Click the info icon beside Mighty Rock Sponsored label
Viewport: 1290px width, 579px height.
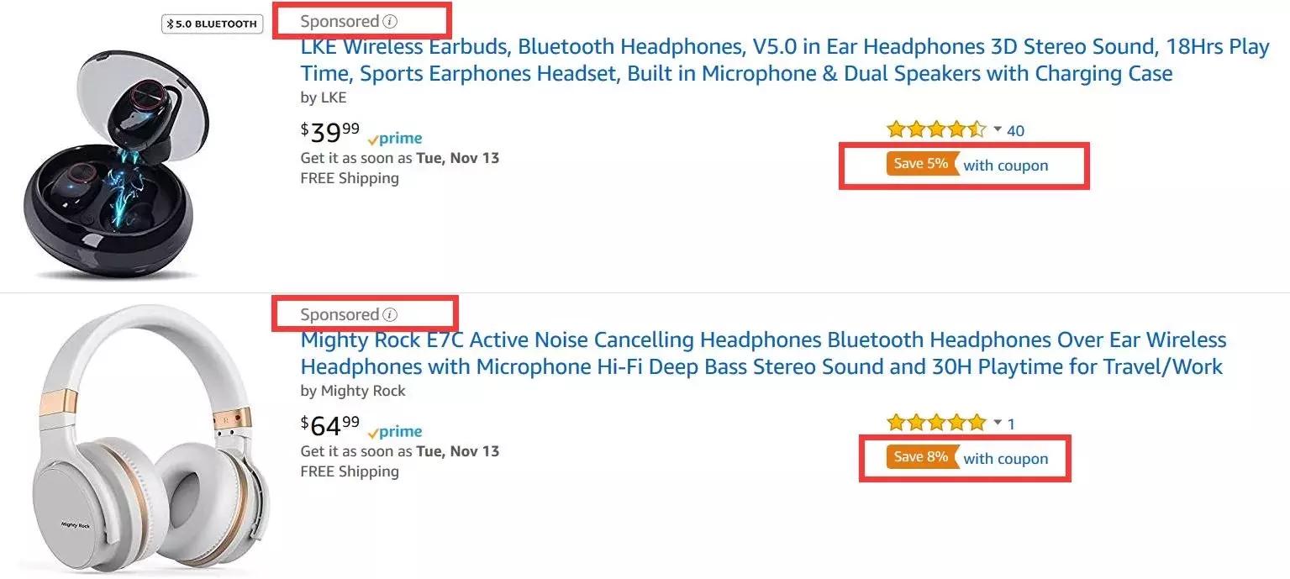click(390, 314)
